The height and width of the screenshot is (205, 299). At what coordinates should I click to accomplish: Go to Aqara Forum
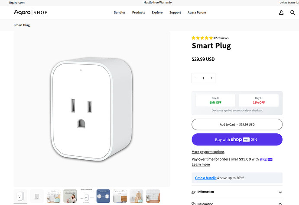pos(197,13)
